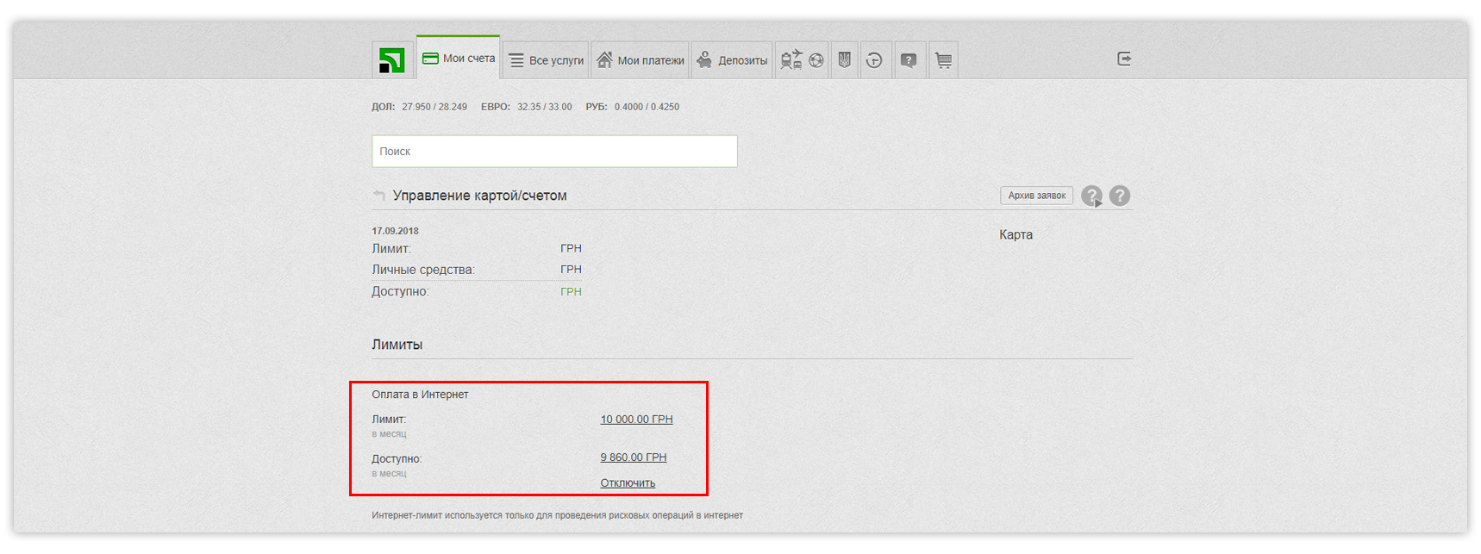Click the plain question mark help icon
The width and height of the screenshot is (1481, 554).
[1120, 196]
